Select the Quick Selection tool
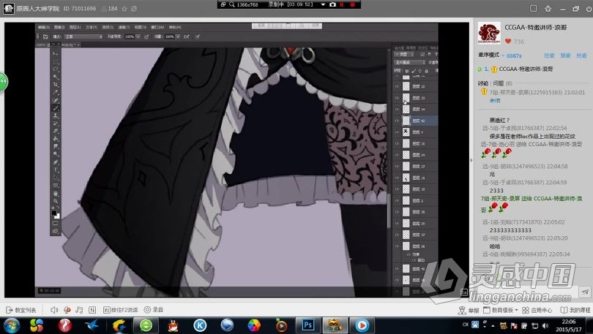Viewport: 593px width, 334px height. click(56, 77)
